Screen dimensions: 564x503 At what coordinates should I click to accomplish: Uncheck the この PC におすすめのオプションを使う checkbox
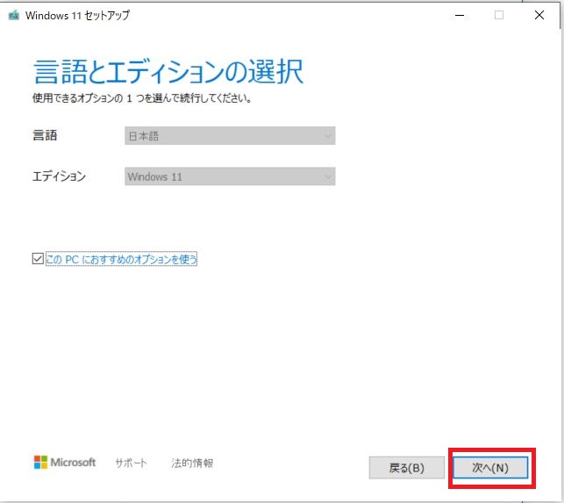pyautogui.click(x=38, y=259)
